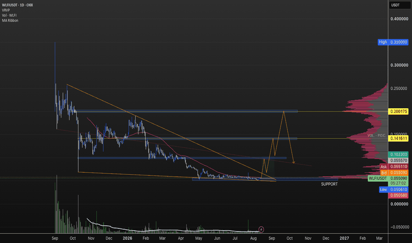Click the VOL P.O.C. label
The height and width of the screenshot is (243, 412).
click(377, 135)
